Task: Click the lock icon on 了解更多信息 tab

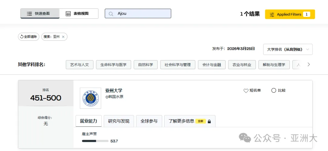Action: [209, 121]
